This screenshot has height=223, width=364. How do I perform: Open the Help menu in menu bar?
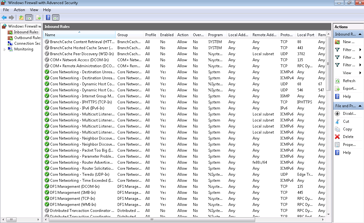click(x=47, y=10)
